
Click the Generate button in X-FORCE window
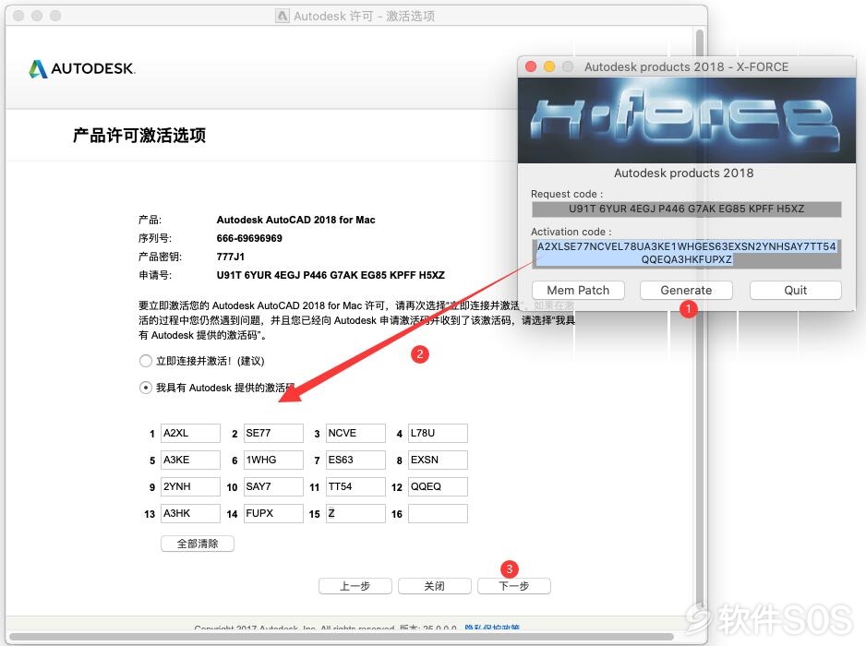(x=686, y=291)
